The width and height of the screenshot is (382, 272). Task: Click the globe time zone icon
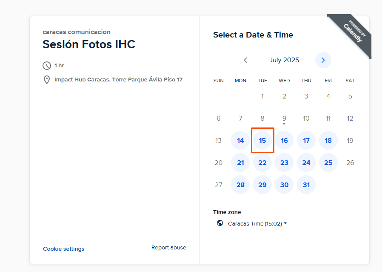pos(220,223)
